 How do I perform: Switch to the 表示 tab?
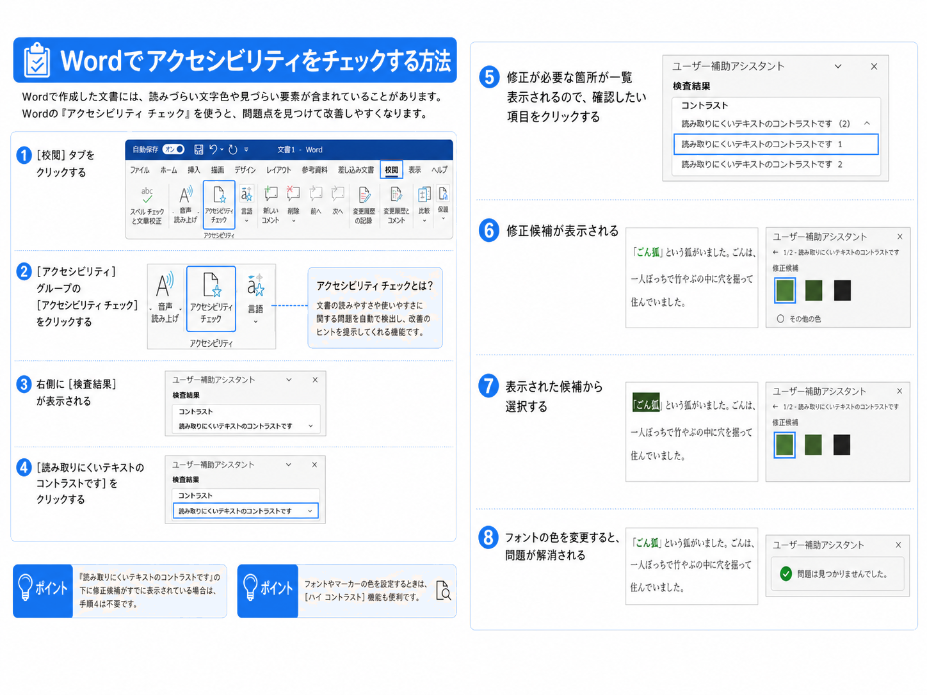tap(415, 170)
